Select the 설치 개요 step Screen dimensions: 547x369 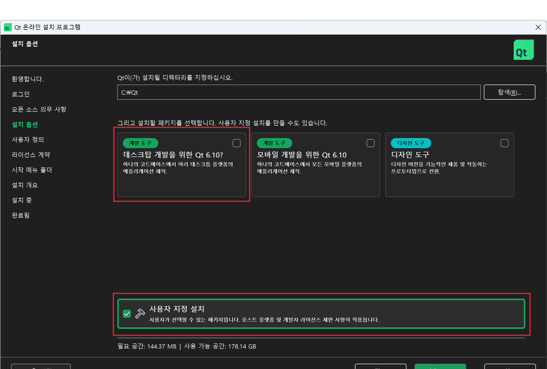click(x=25, y=185)
